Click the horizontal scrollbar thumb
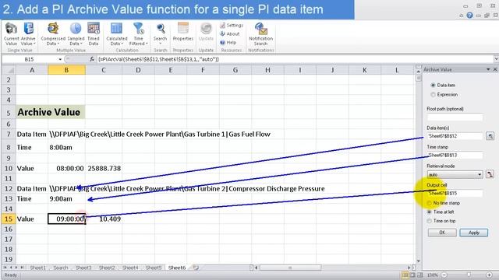499x280 pixels. pos(291,268)
